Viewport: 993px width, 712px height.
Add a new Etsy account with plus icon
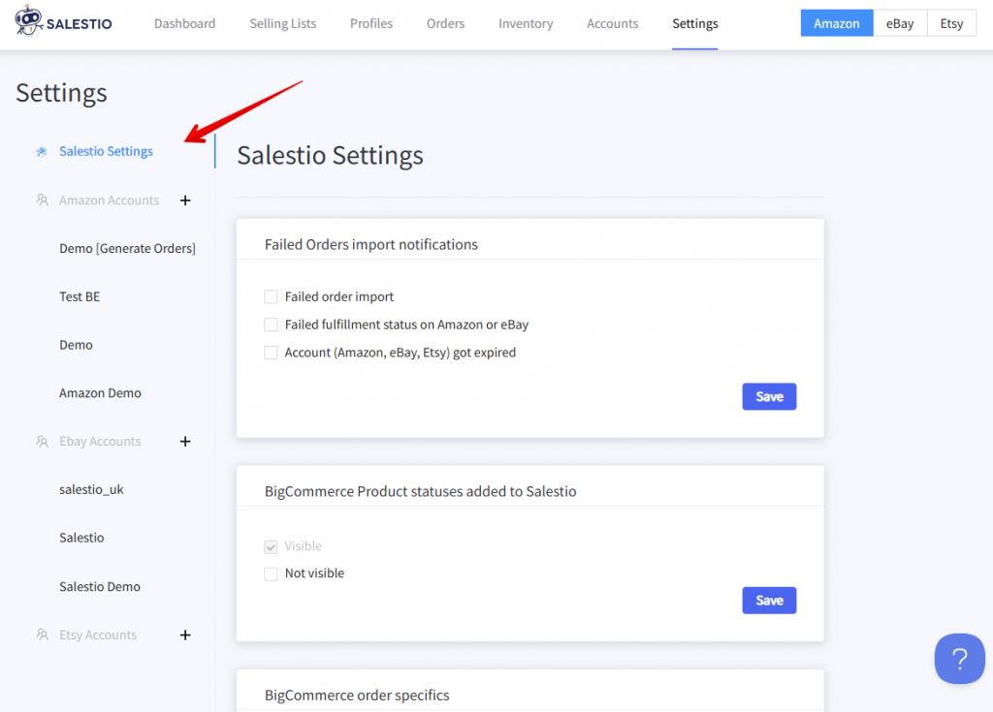point(185,635)
